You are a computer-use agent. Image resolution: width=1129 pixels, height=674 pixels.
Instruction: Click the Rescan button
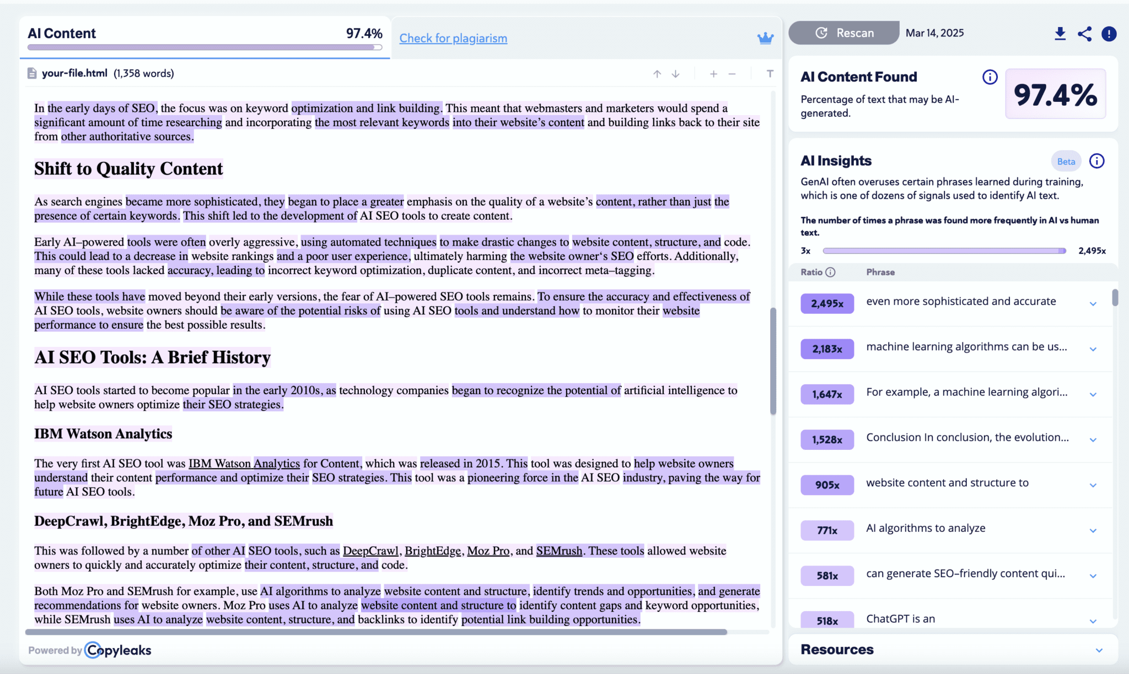pyautogui.click(x=844, y=33)
